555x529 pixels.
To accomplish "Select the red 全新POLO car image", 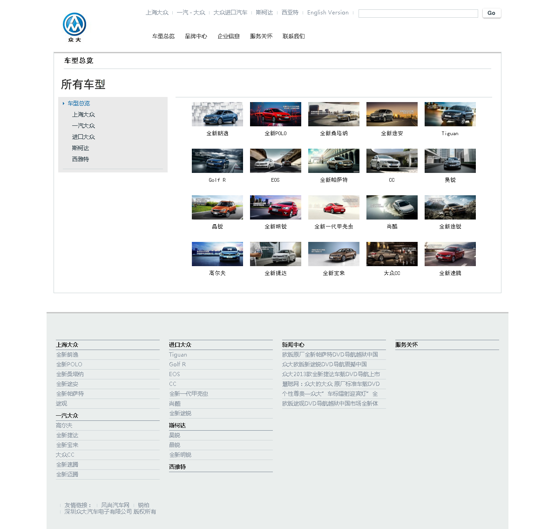I will (x=275, y=114).
